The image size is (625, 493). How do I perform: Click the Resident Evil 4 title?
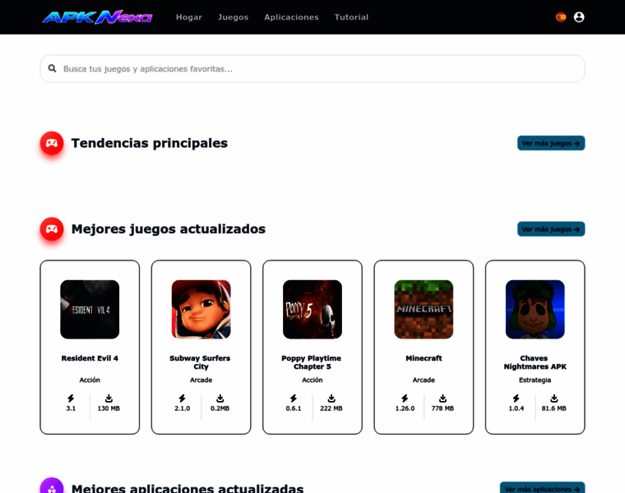90,358
